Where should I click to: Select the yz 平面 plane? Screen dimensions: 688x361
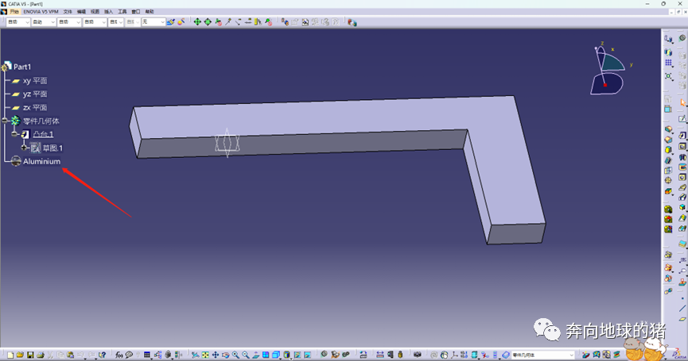click(35, 94)
